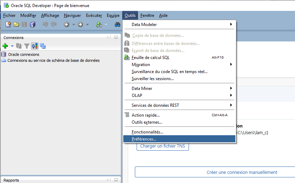295x183 pixels.
Task: Open dropdown next to SQL worksheet icon
Action: pos(106,25)
